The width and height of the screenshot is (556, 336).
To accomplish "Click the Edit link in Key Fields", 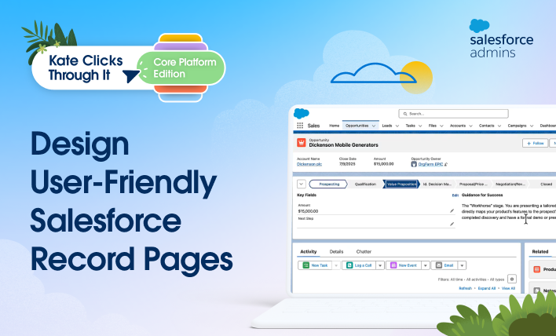I will coord(455,195).
